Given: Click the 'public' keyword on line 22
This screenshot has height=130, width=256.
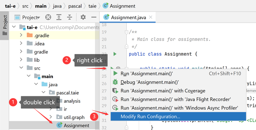Looking at the screenshot, I should coord(137,54).
